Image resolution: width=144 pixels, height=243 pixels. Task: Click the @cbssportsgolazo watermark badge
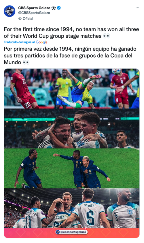pyautogui.click(x=71, y=232)
